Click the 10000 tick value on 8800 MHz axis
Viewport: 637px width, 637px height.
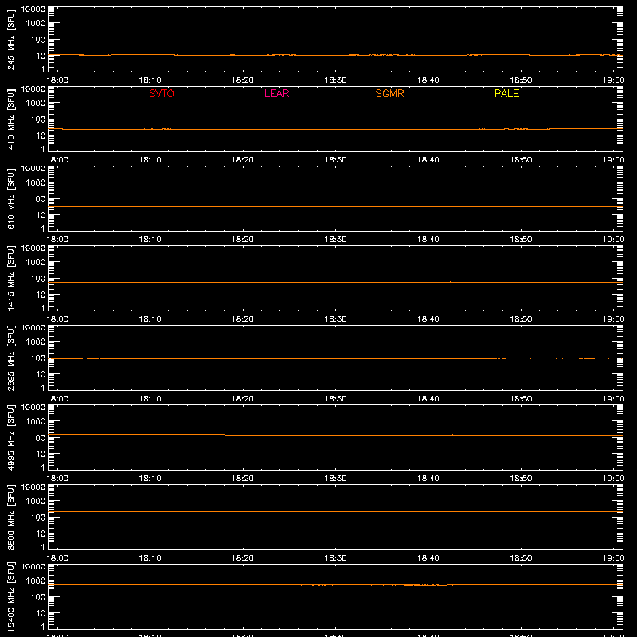point(33,487)
